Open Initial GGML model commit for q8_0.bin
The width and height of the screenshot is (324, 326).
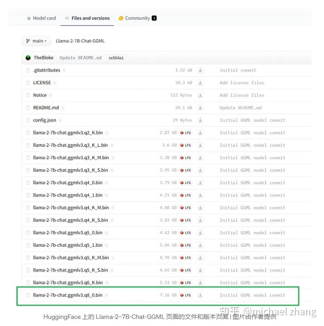(252, 295)
